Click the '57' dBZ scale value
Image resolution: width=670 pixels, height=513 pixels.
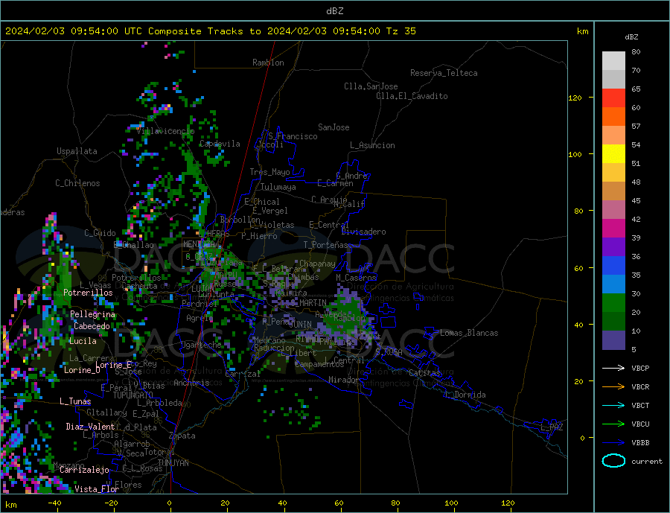636,126
